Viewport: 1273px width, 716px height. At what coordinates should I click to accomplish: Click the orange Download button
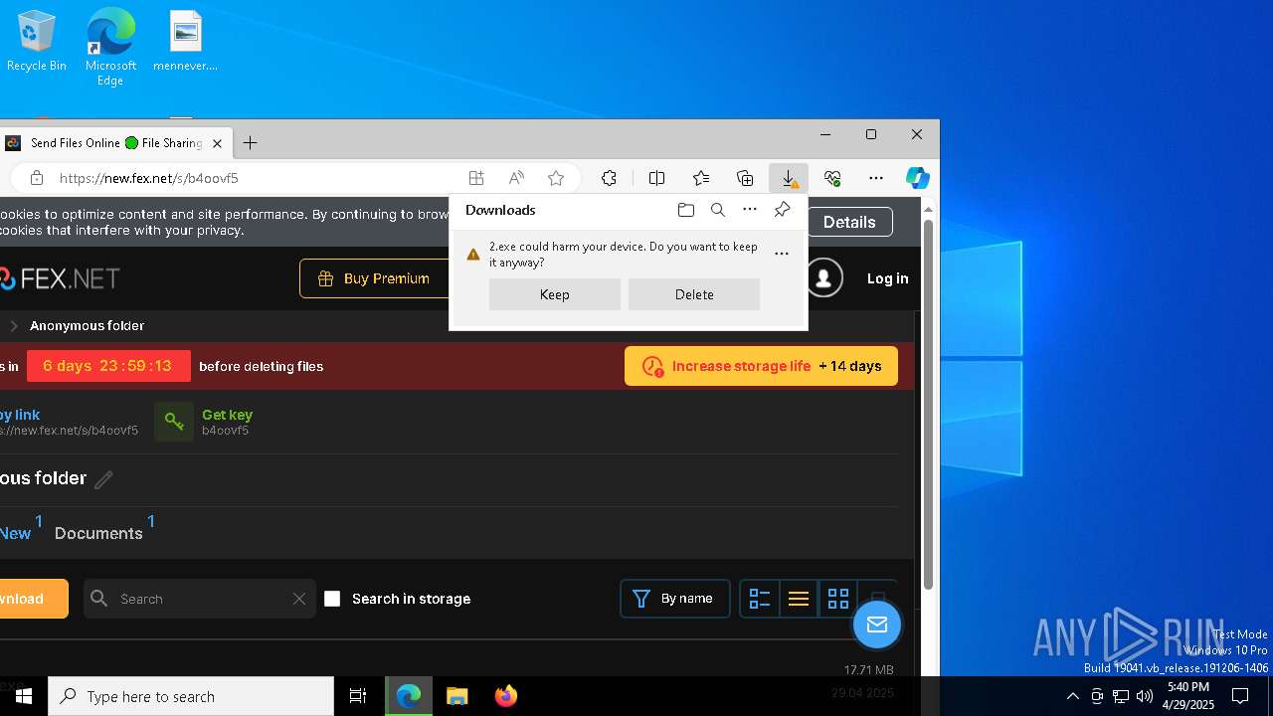click(x=33, y=599)
